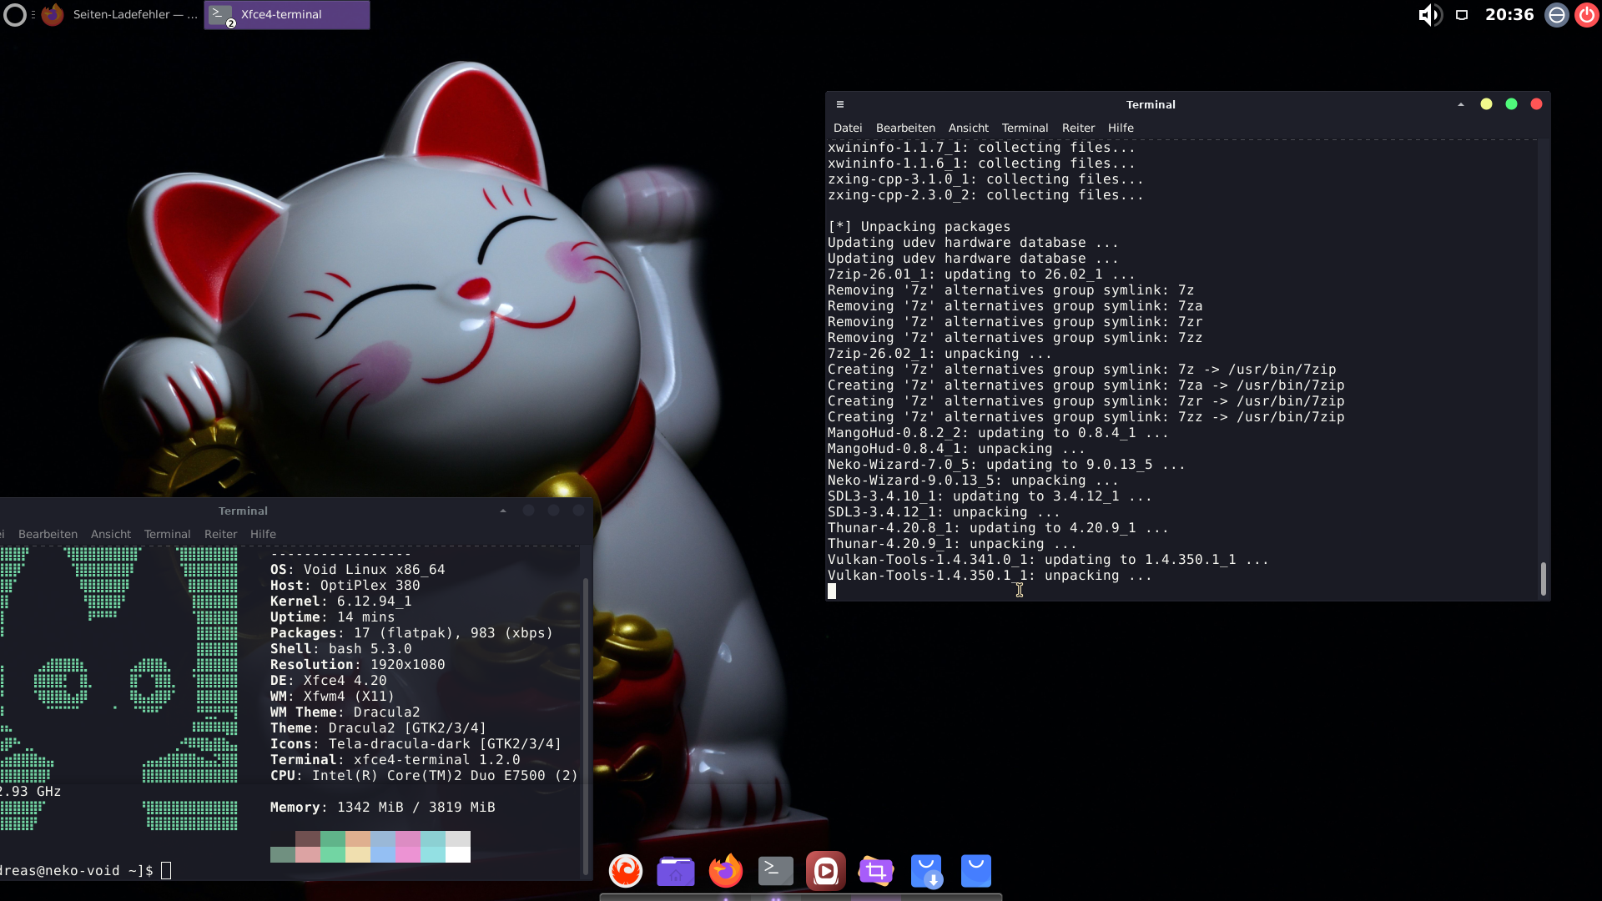This screenshot has height=901, width=1602.
Task: Click "Kernel: 6.12.94_1" in neofetch
Action: [340, 602]
